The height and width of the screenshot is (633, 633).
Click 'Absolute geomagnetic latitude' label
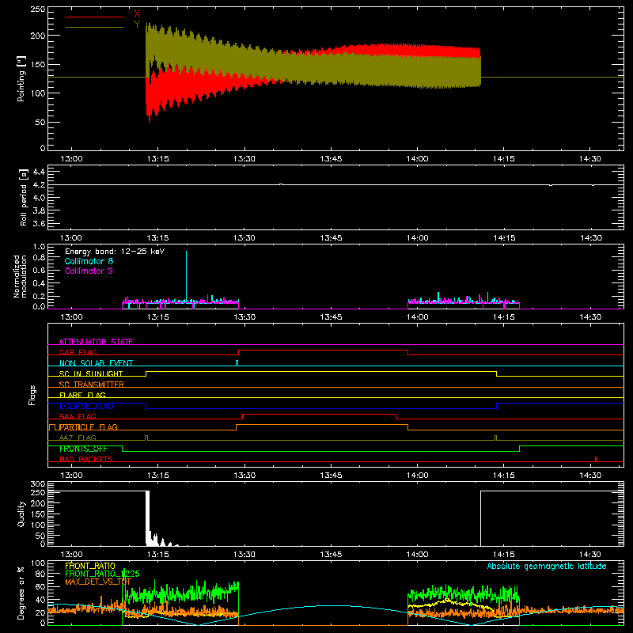point(547,566)
